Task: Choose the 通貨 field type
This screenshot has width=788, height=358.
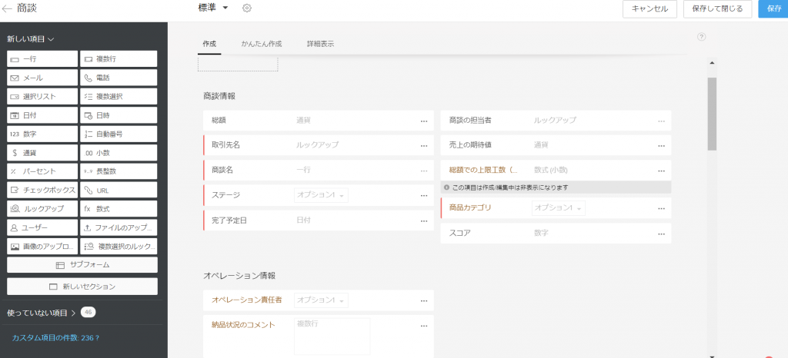Action: [x=43, y=152]
